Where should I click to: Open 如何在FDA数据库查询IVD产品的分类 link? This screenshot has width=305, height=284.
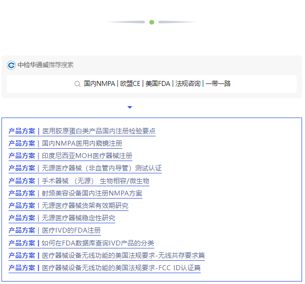[x=98, y=243]
